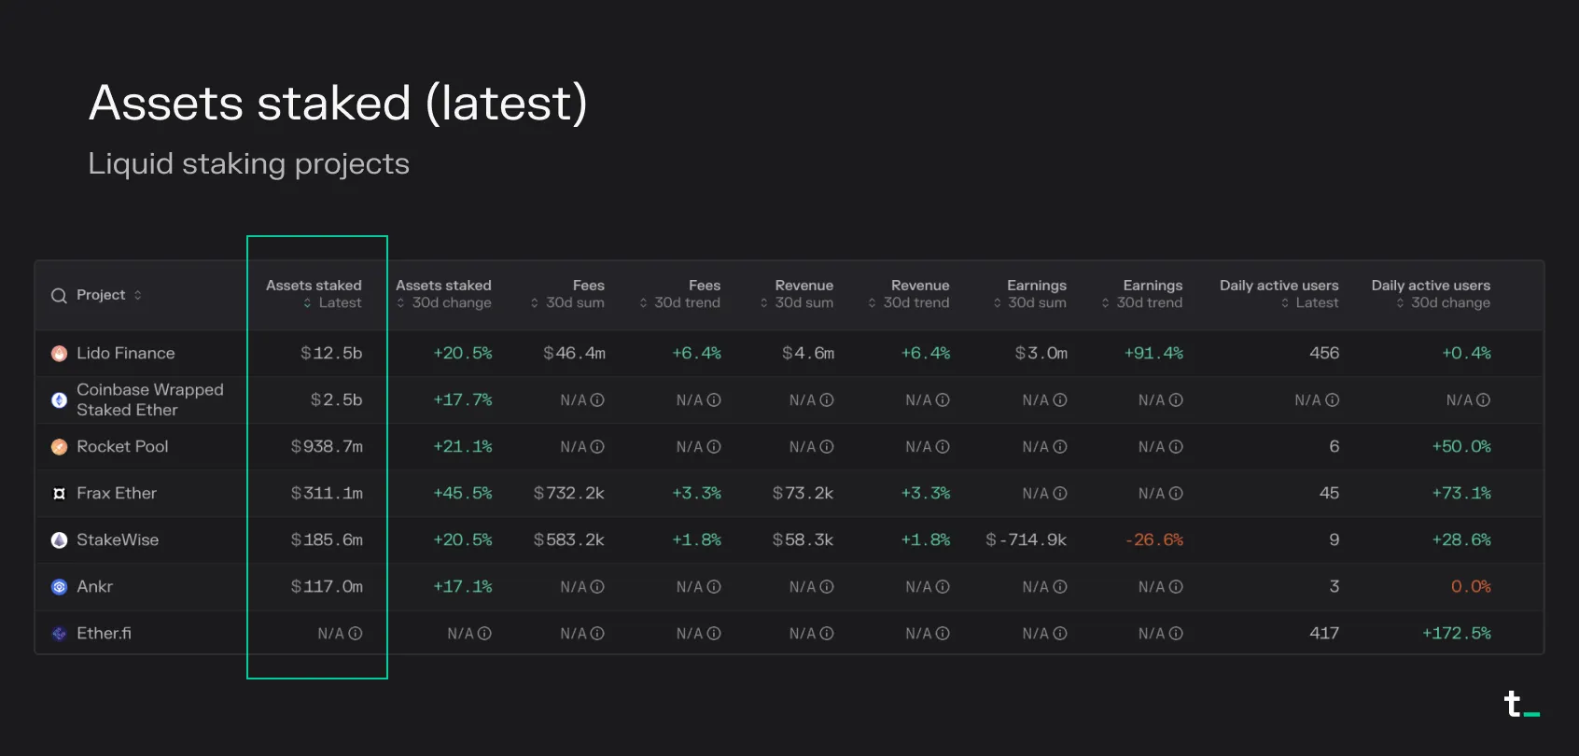Click Ankr $117.0m assets staked value
The image size is (1579, 756).
click(327, 587)
